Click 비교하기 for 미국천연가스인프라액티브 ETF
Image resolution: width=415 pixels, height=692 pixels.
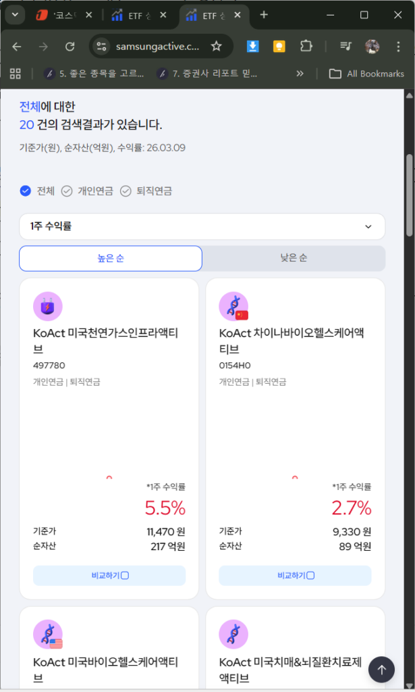pos(109,576)
